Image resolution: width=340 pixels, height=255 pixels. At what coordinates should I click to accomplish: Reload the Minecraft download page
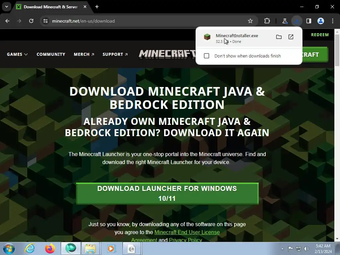31,21
